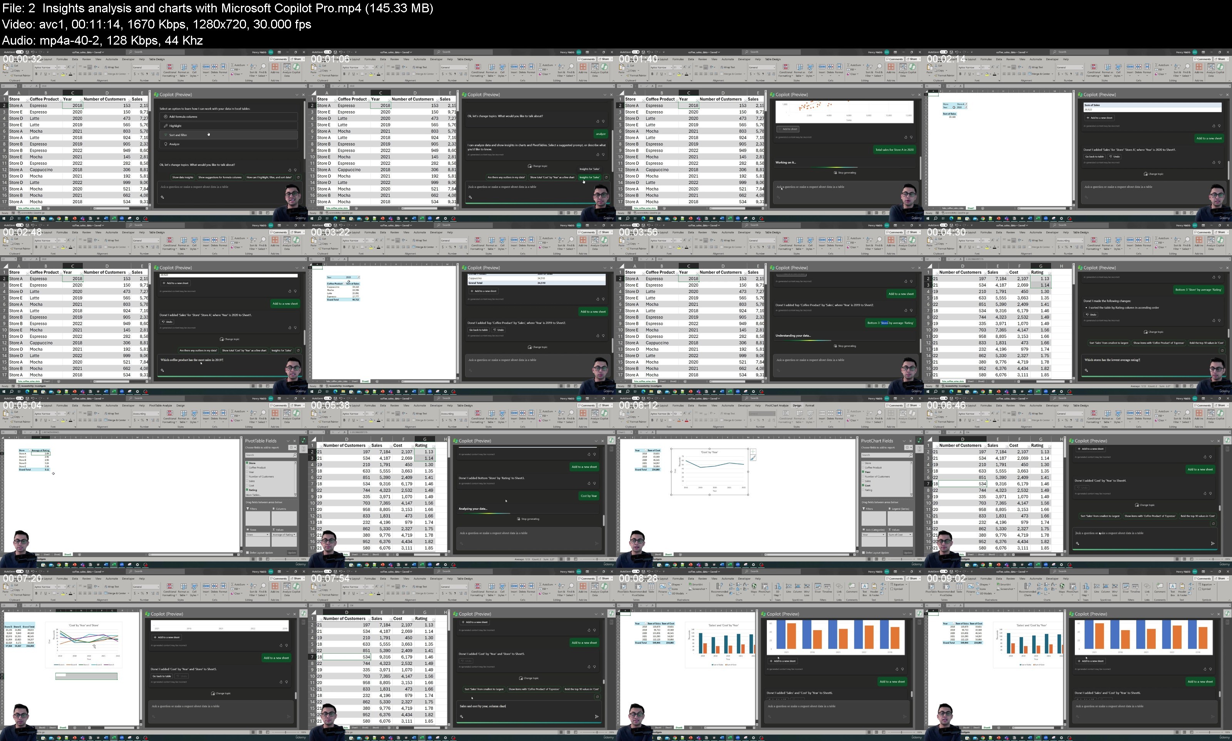Click Excel taskbar icon in 00:00:32 frame

coord(114,218)
